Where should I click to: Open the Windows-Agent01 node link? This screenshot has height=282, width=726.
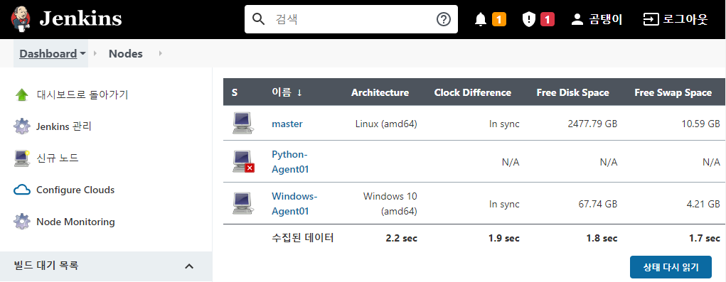coord(294,204)
